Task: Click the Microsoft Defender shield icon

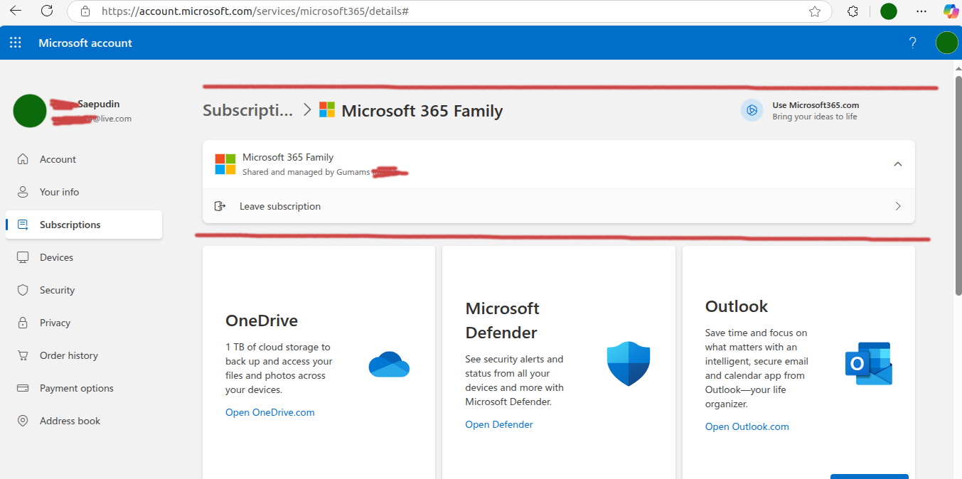Action: [629, 363]
